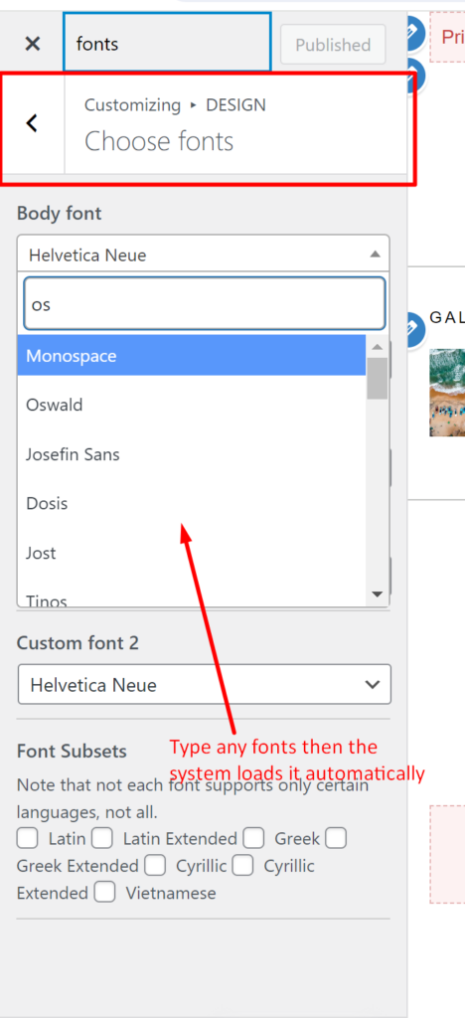Click the font list scrollbar thumb
This screenshot has height=1018, width=465.
[x=377, y=377]
